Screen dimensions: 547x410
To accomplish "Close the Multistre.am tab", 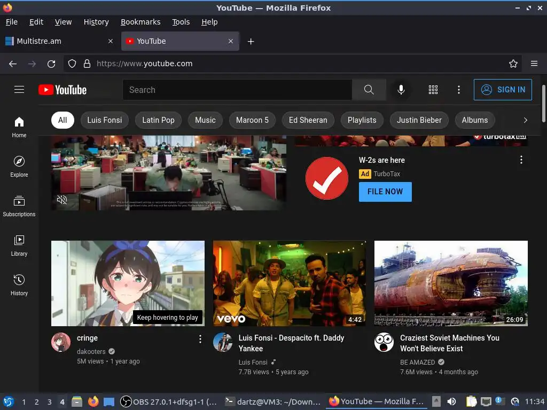I will click(x=111, y=41).
